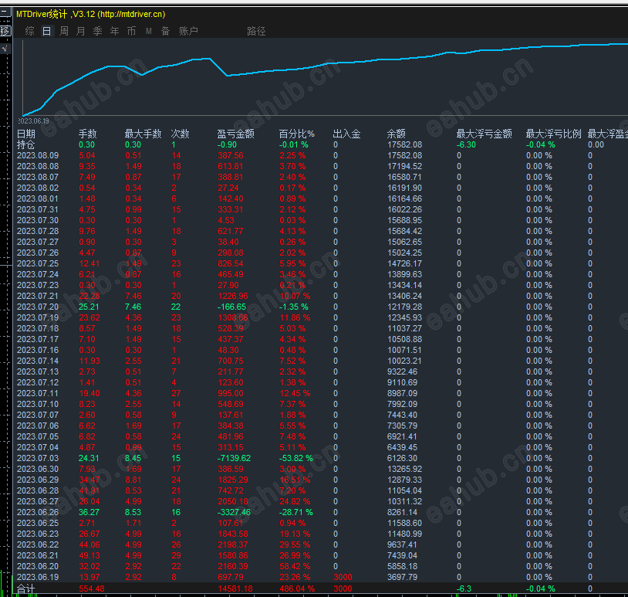
Task: Click the 盈亏金额 column header
Action: click(x=235, y=134)
